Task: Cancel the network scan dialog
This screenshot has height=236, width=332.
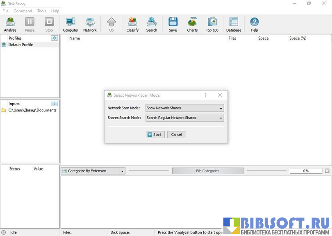Action: click(177, 134)
